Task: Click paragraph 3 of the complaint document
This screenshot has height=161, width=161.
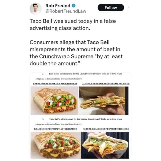Action: point(83,73)
